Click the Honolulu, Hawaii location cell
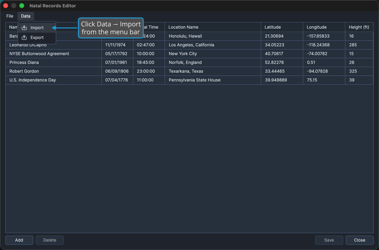The width and height of the screenshot is (379, 250). click(213, 36)
